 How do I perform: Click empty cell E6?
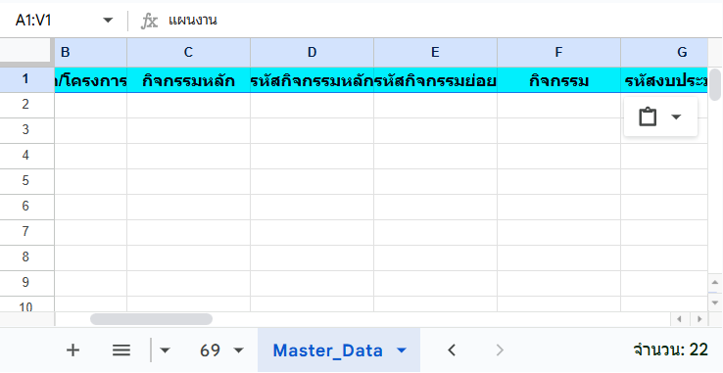pyautogui.click(x=435, y=207)
